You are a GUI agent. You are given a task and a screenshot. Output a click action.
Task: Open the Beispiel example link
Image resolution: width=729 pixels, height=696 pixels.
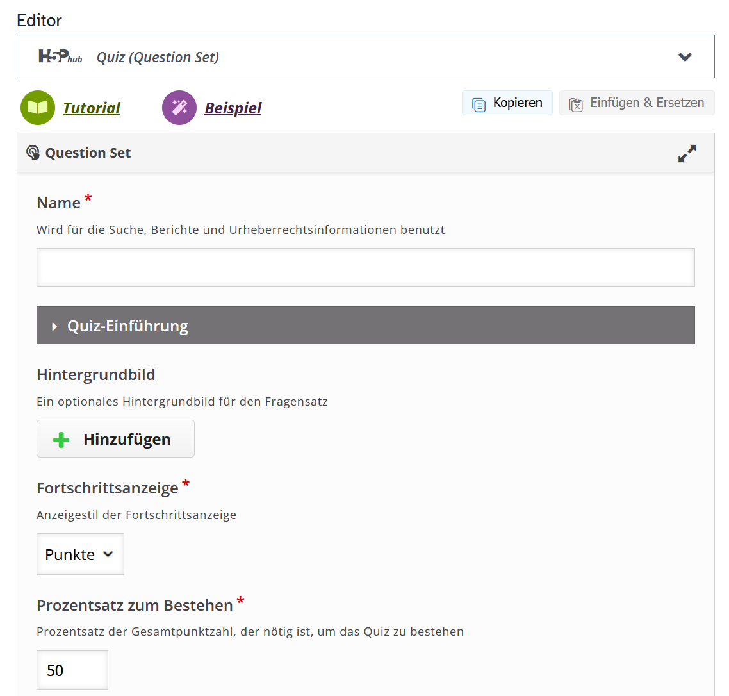pos(233,108)
